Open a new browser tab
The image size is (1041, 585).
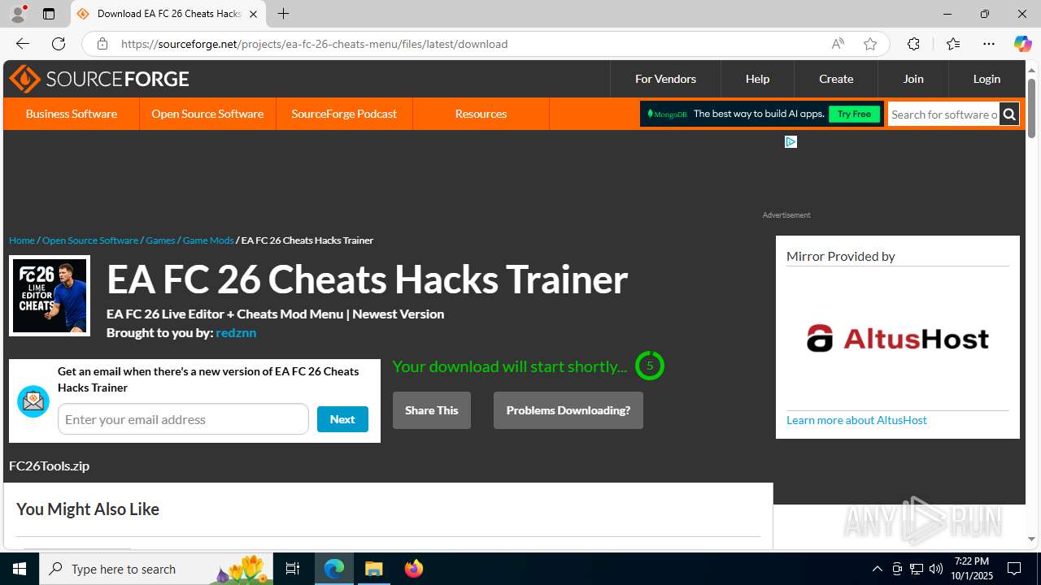click(283, 14)
